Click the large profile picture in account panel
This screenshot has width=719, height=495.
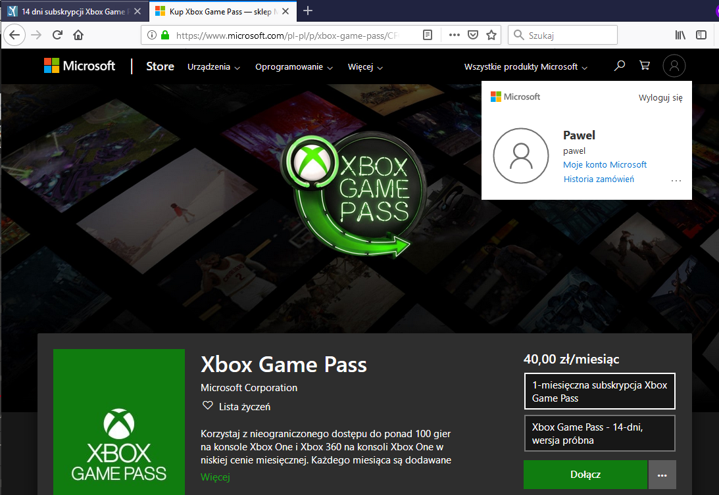tap(521, 156)
